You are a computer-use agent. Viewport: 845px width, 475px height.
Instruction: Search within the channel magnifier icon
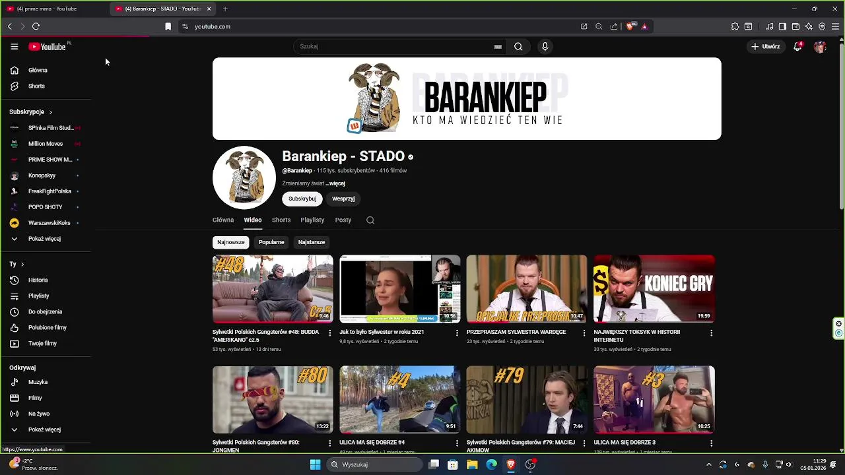pos(370,220)
